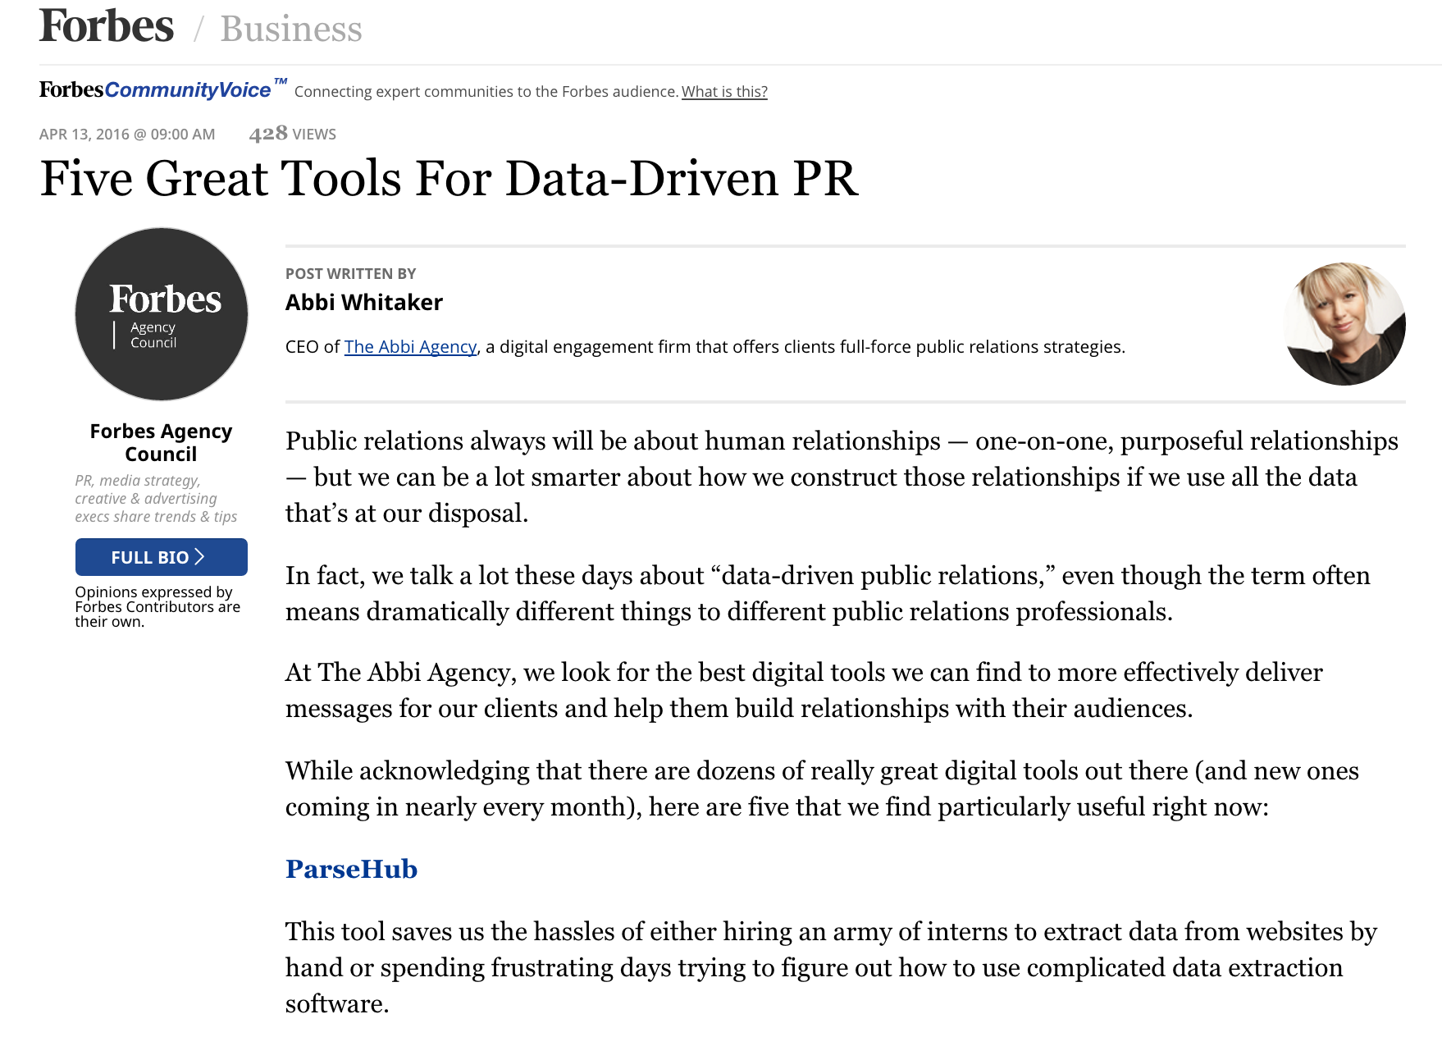Click the paragraph starting "This tool saves us"
The height and width of the screenshot is (1037, 1442).
tap(831, 967)
